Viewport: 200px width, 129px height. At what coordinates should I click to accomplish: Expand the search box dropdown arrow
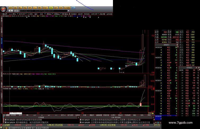(x=69, y=11)
